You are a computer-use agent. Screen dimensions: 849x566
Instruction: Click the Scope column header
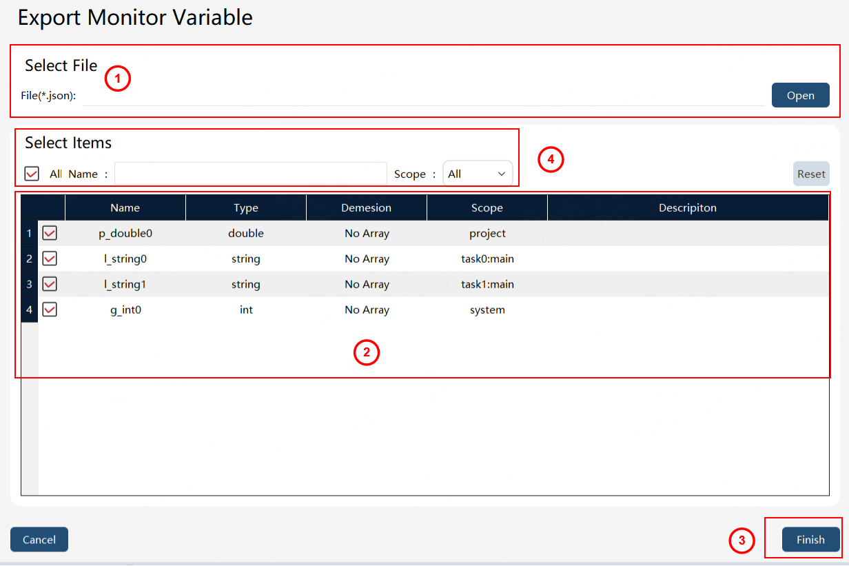(487, 208)
